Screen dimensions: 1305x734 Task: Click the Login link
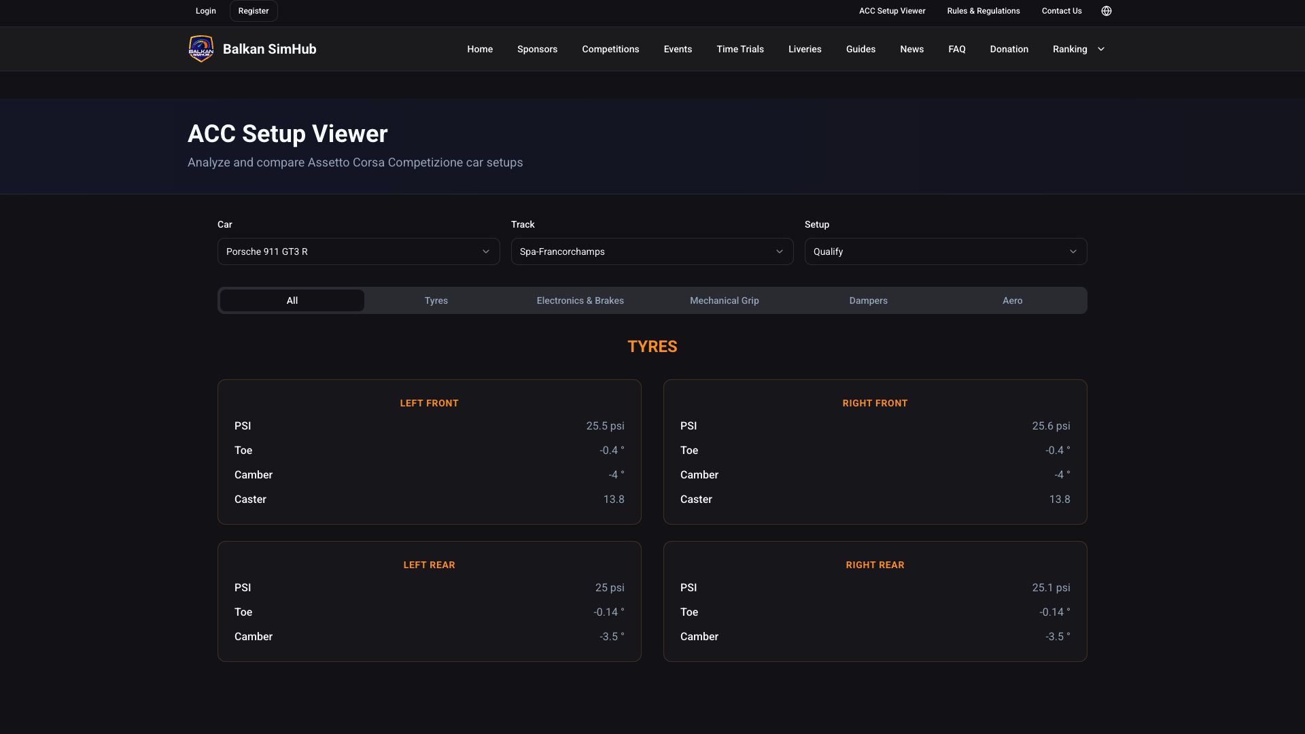(x=205, y=11)
